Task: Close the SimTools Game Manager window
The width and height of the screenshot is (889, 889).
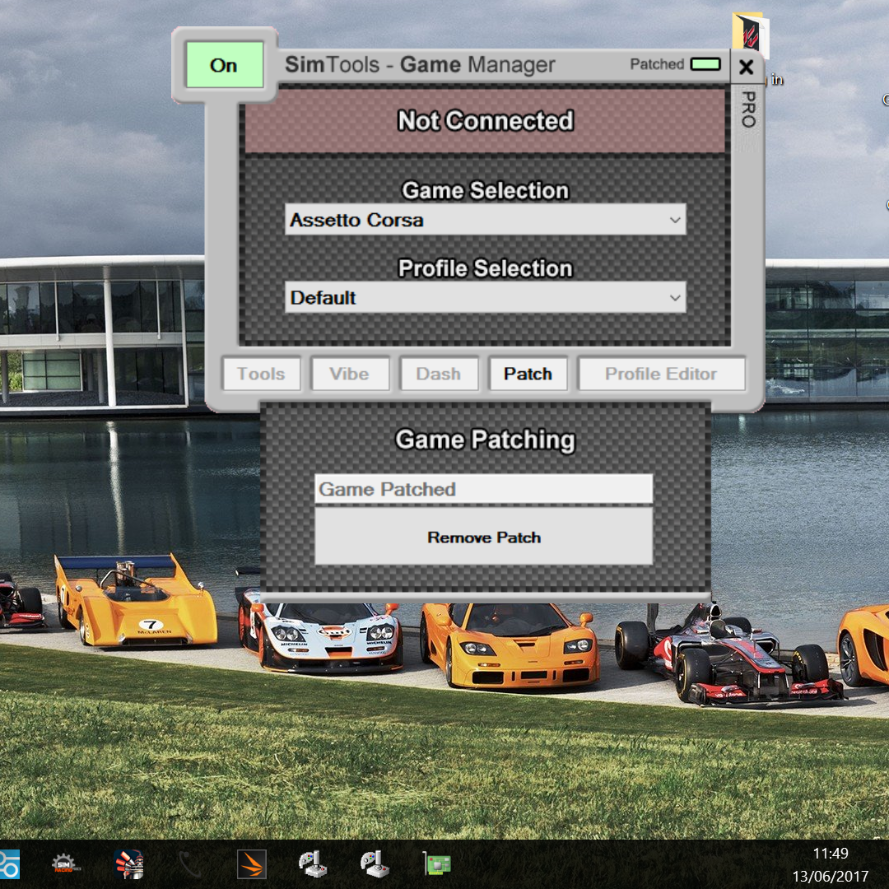Action: [x=746, y=67]
